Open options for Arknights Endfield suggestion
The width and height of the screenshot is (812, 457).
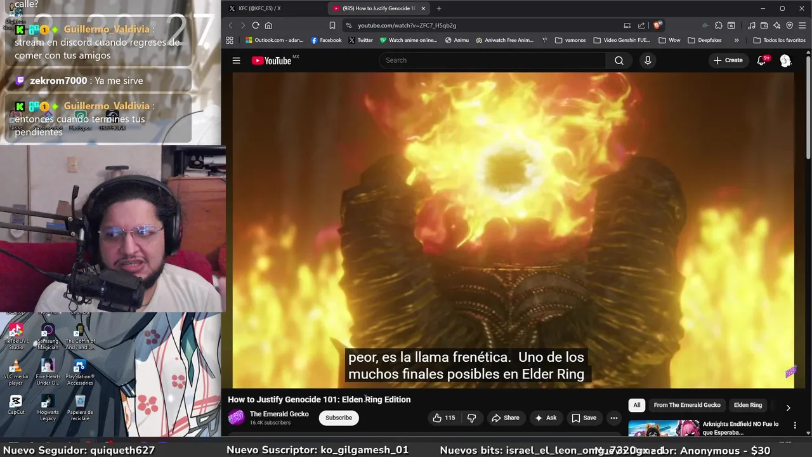[795, 425]
